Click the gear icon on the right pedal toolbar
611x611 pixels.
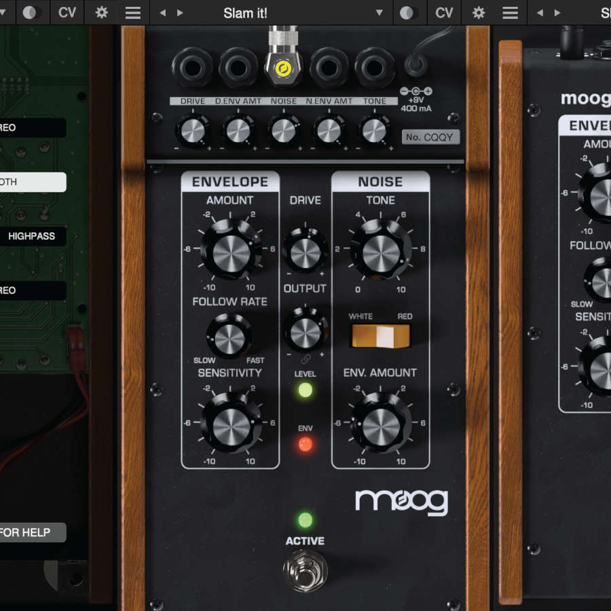click(477, 12)
